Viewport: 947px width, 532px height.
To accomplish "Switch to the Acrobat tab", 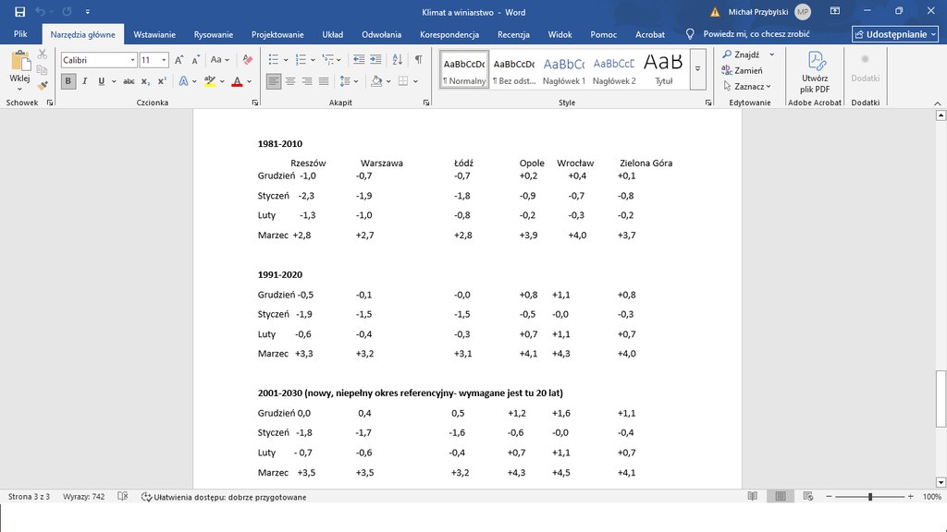I will pyautogui.click(x=650, y=34).
